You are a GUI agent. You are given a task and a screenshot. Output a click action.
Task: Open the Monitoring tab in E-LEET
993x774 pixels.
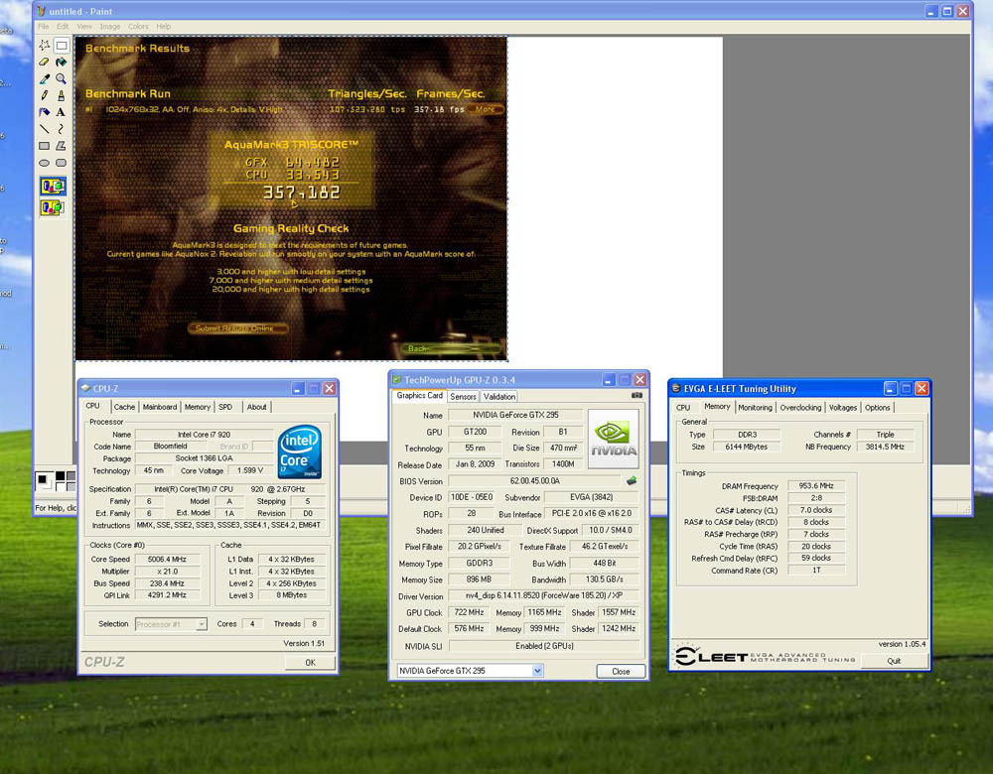tap(755, 408)
